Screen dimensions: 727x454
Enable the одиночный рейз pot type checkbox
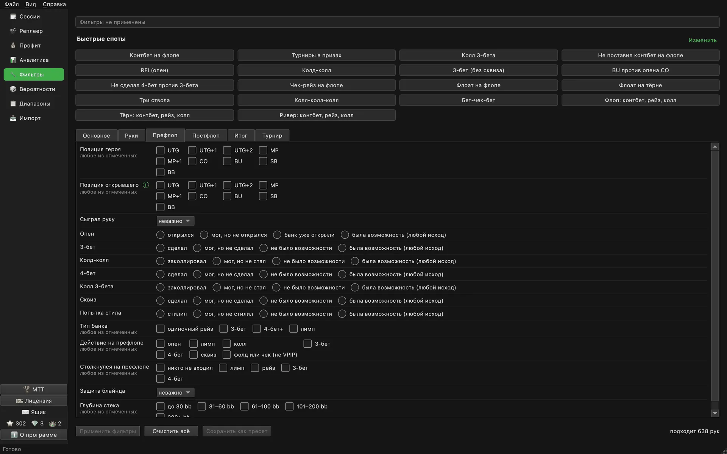click(161, 329)
